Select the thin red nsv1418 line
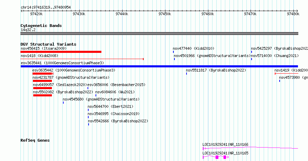 pyautogui.click(x=82, y=59)
